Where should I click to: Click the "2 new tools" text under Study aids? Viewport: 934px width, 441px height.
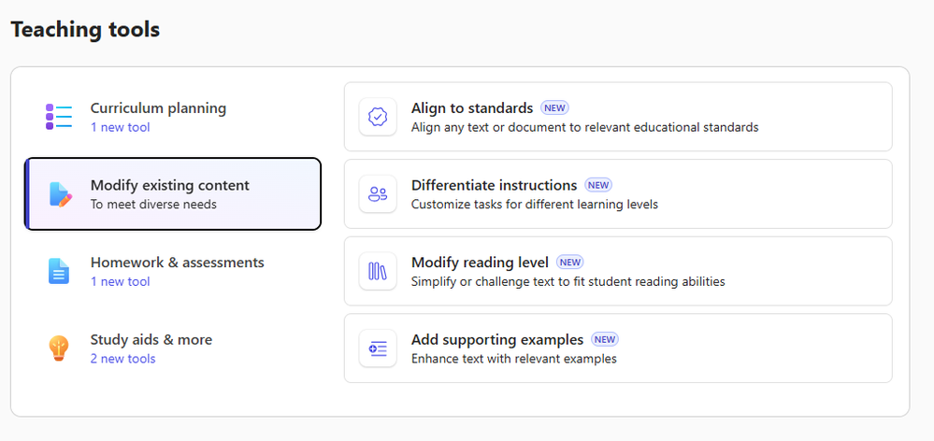(x=122, y=359)
